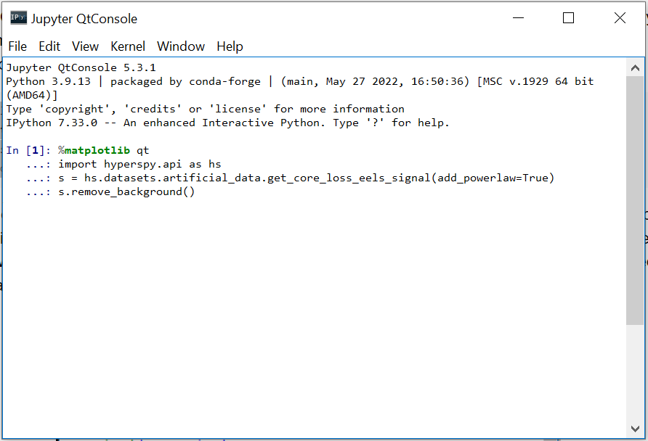Click the scroll up arrow of the console

point(634,67)
